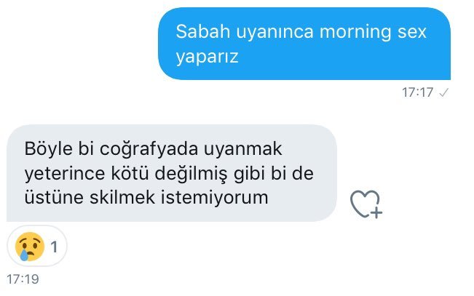Add a reaction with the heart-plus icon
The width and height of the screenshot is (474, 296).
click(366, 204)
